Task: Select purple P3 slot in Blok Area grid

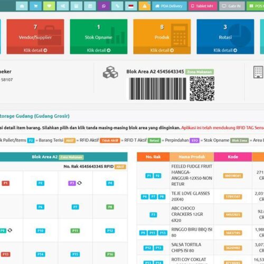Action: click(x=72, y=183)
